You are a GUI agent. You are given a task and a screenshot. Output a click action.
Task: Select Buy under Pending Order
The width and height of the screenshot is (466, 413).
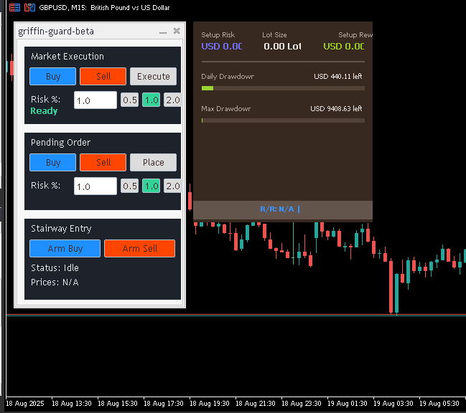click(x=52, y=162)
